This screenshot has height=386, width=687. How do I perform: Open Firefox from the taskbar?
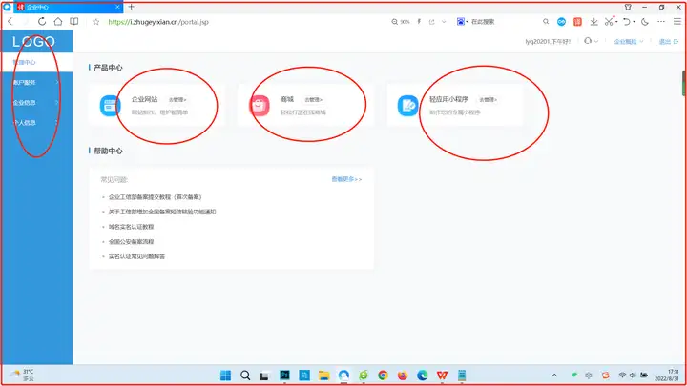[403, 376]
